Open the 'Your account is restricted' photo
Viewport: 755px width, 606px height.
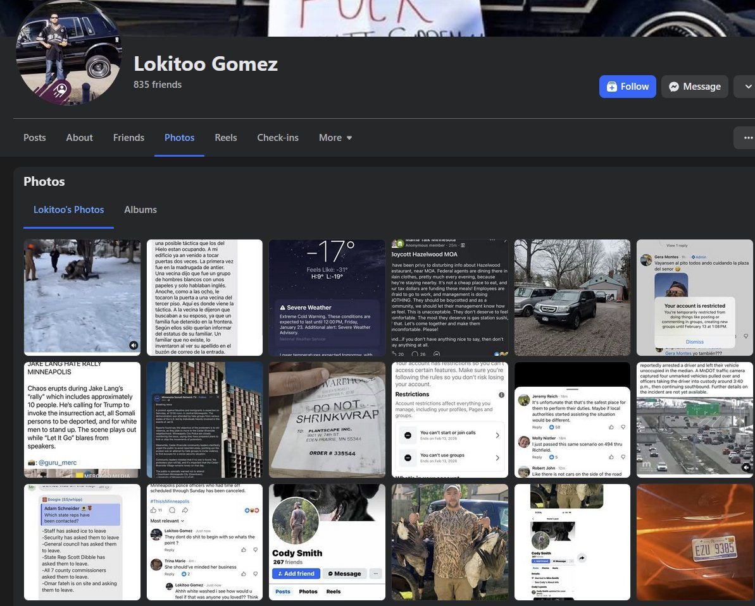pos(694,297)
